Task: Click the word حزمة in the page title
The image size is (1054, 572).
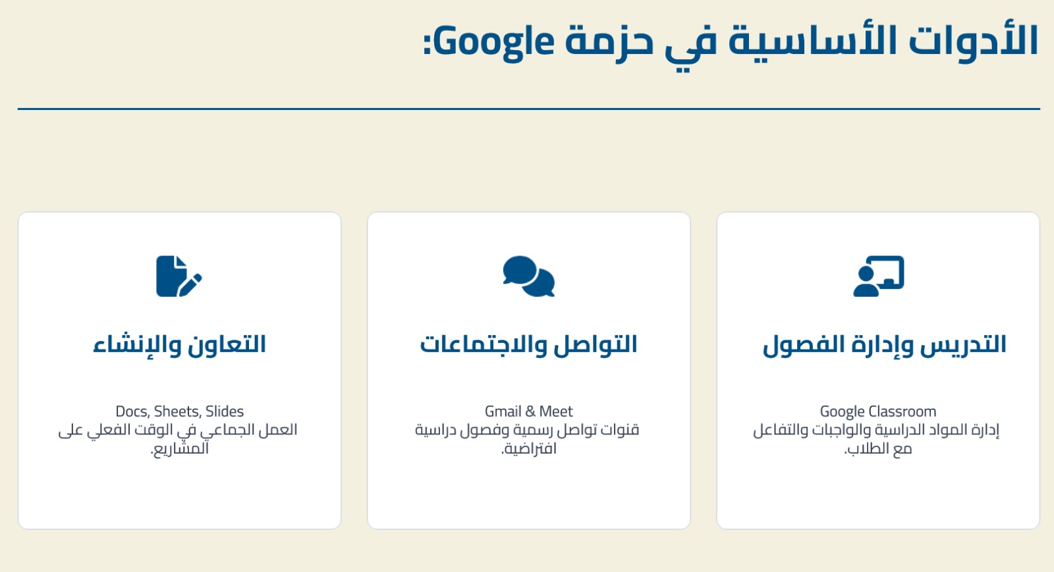Action: 609,42
